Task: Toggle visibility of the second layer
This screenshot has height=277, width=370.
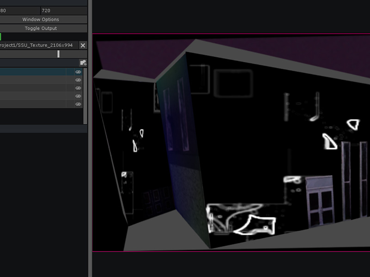Action: tap(78, 81)
